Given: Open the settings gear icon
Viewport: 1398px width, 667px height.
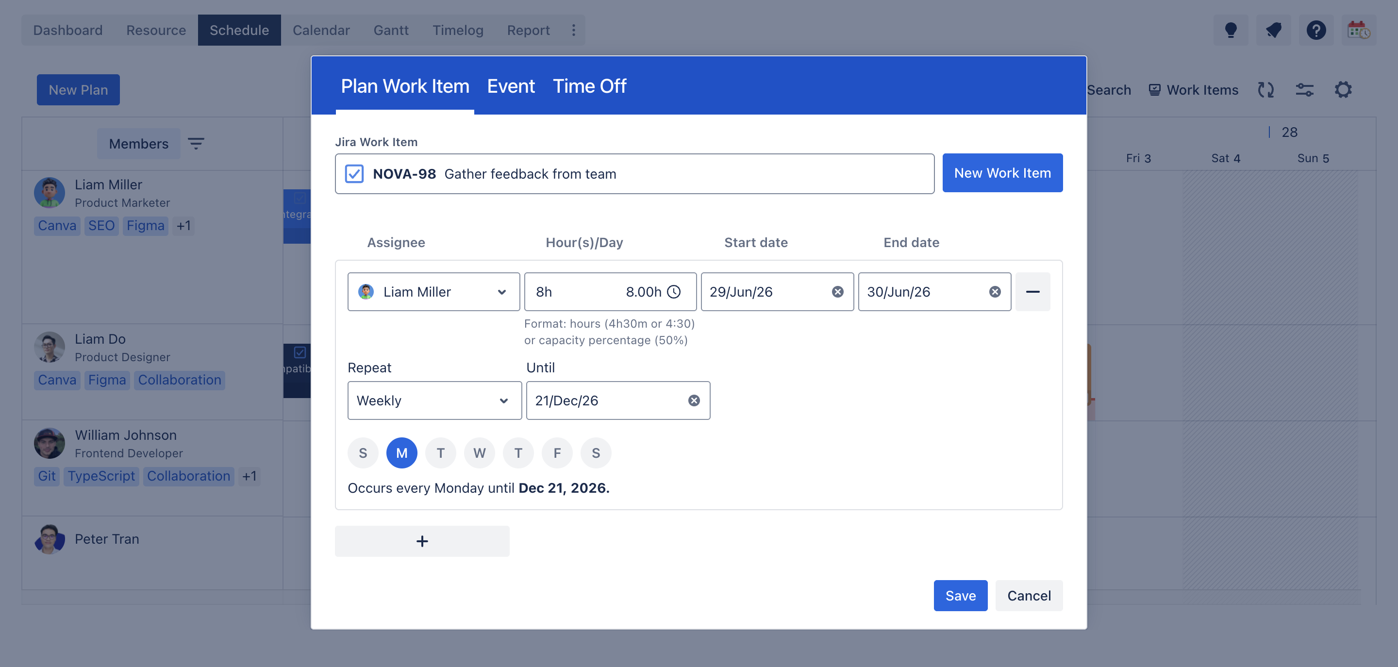Looking at the screenshot, I should pos(1343,90).
